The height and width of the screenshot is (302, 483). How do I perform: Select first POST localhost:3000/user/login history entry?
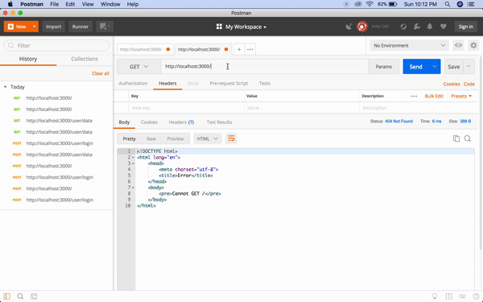(x=60, y=143)
